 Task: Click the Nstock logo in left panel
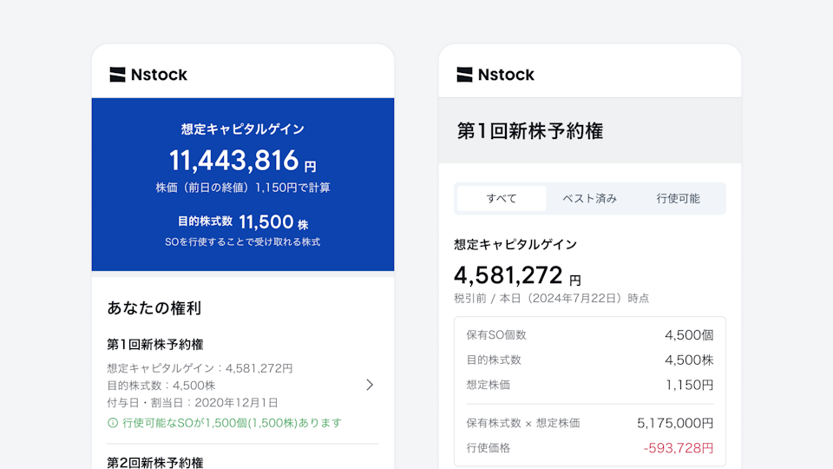[148, 75]
